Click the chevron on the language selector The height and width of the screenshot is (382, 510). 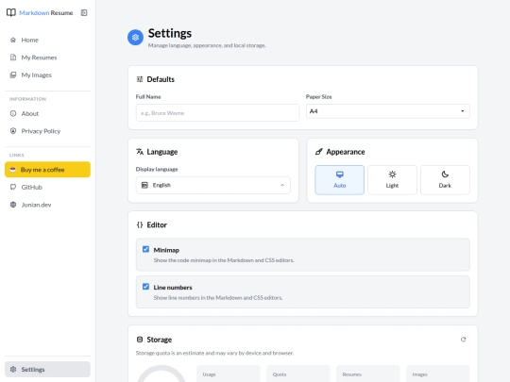pos(282,185)
